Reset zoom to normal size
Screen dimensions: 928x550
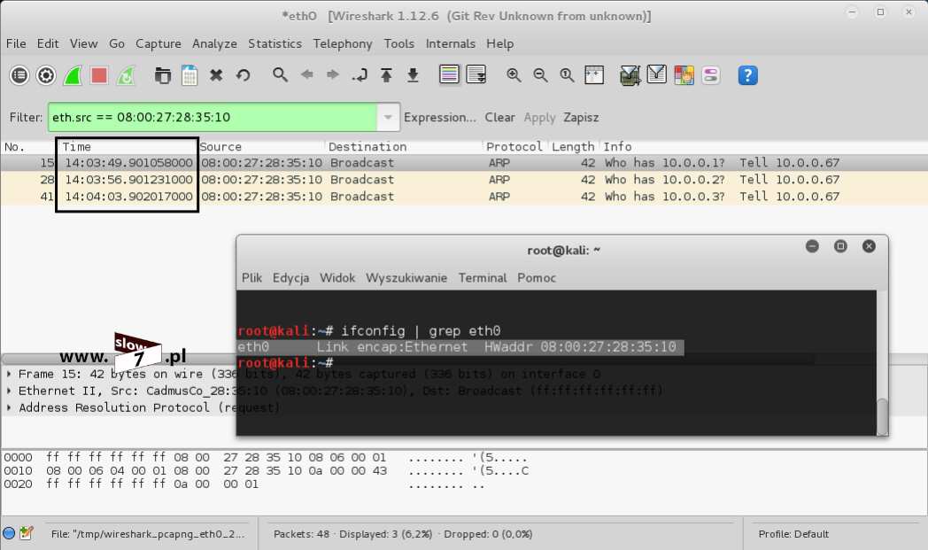click(x=567, y=75)
